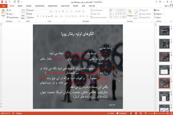This screenshot has height=115, width=173.
Task: Click Sign in link
Action: [x=167, y=6]
